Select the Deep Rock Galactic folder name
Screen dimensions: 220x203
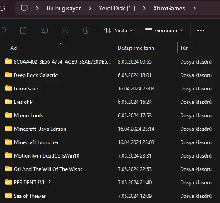(x=36, y=75)
